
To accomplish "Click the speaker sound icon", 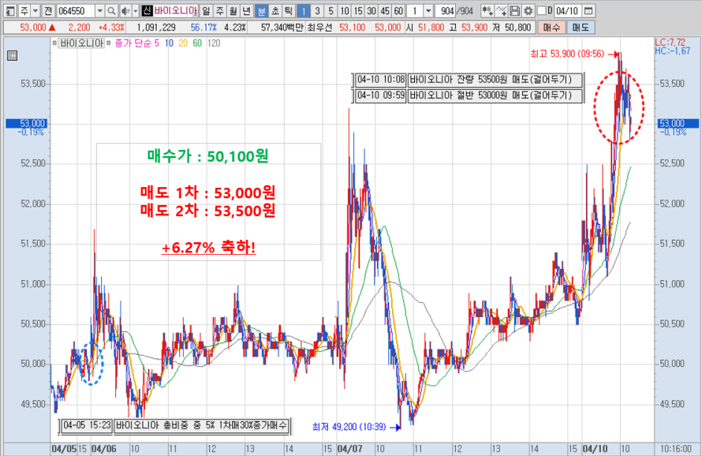I will pos(124,11).
